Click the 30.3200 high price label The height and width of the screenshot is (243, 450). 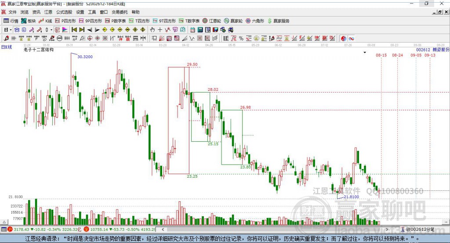tap(85, 57)
